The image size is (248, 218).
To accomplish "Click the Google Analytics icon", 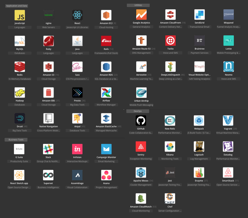I will (x=141, y=14).
